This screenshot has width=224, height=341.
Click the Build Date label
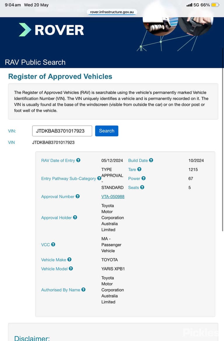pos(138,160)
